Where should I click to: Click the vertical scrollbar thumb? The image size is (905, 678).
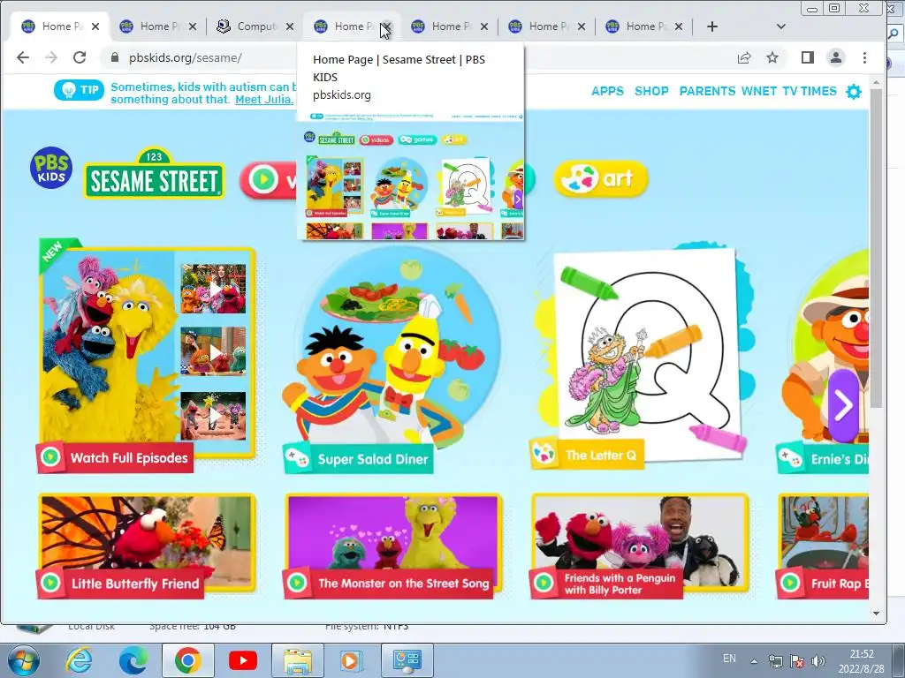(x=876, y=248)
